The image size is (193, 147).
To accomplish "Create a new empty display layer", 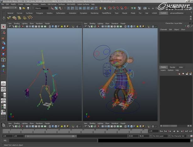I will click(187, 74).
